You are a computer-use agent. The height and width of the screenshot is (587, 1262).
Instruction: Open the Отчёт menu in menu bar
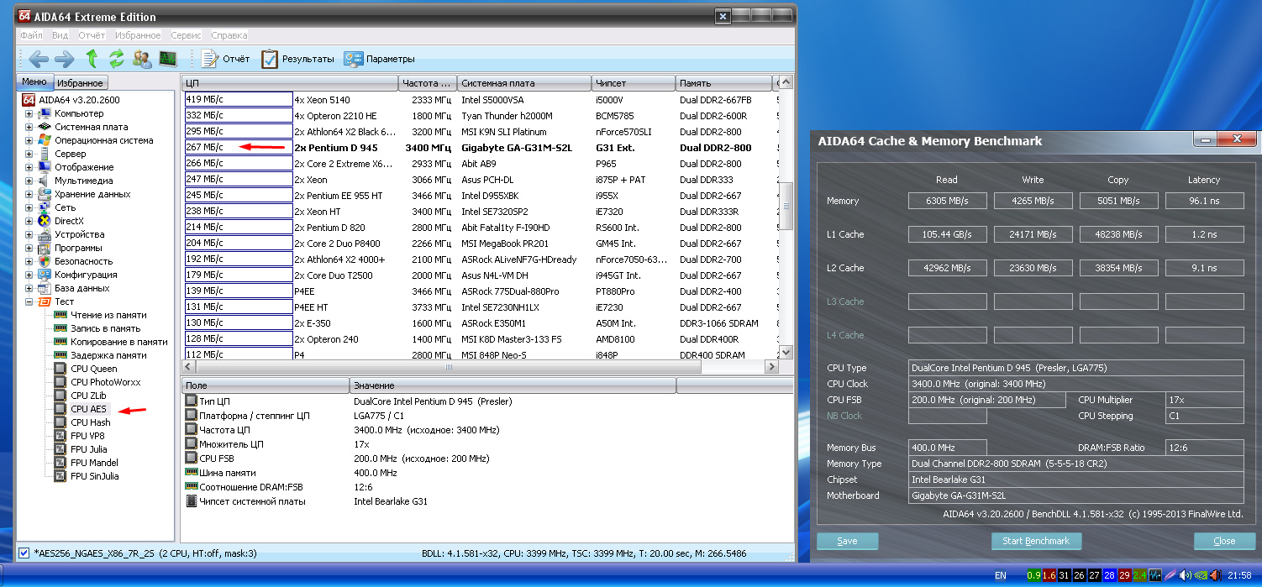click(x=92, y=36)
